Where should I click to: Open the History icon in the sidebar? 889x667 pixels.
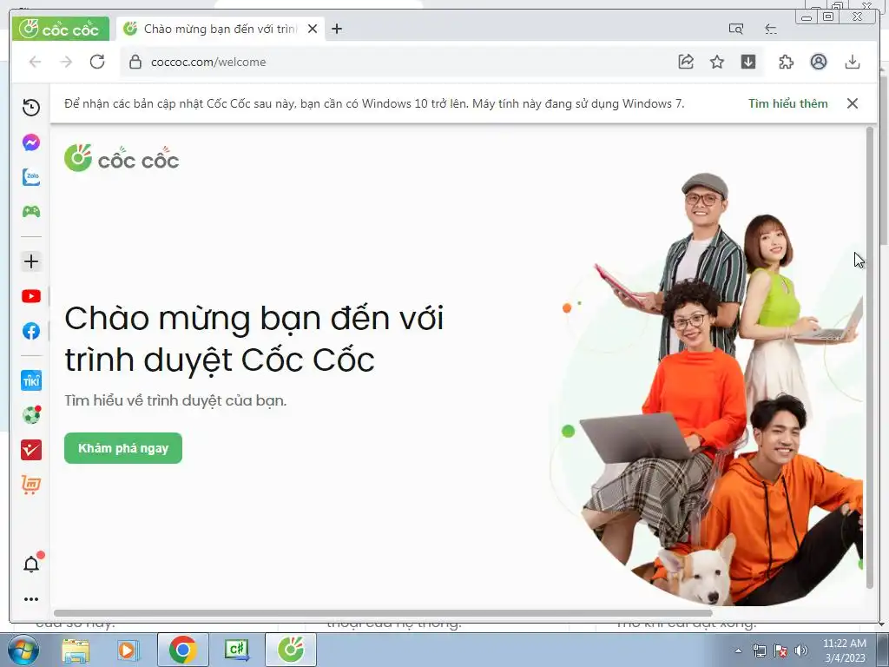pos(31,107)
